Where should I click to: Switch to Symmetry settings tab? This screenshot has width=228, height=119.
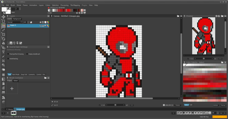tap(32, 74)
